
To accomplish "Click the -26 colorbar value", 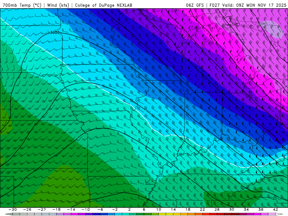I will pyautogui.click(x=27, y=210).
